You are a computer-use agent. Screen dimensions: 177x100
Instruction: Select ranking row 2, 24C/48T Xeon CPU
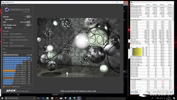17,59
